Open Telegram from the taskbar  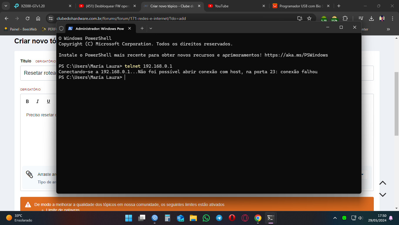pos(219,218)
